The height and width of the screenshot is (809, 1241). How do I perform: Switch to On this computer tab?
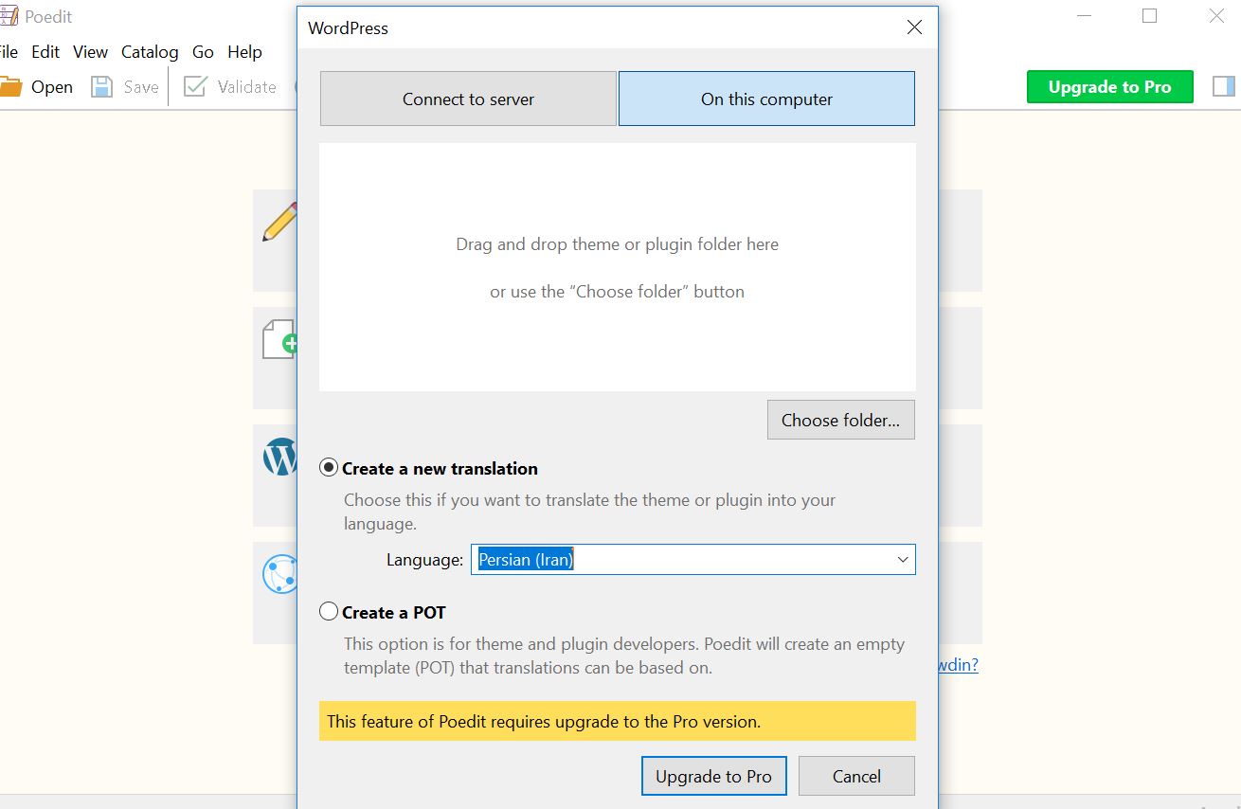766,99
